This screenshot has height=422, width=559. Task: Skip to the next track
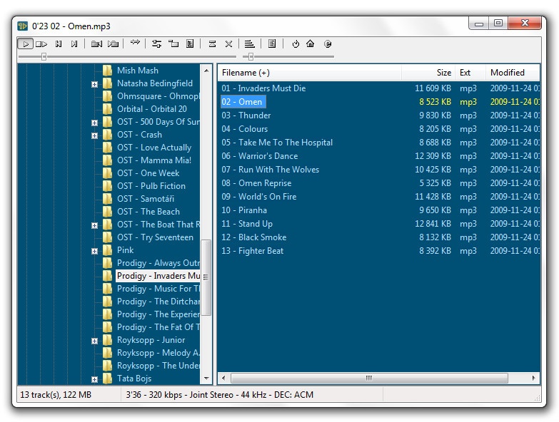click(74, 44)
